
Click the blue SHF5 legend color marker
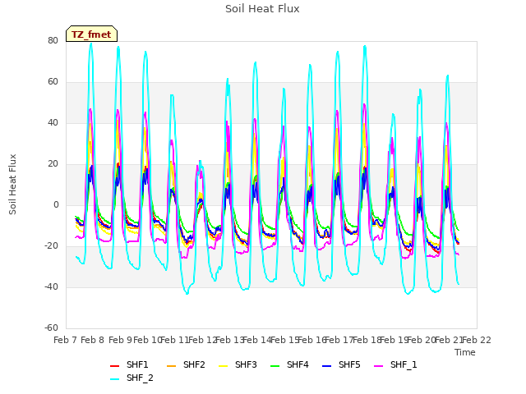(327, 366)
